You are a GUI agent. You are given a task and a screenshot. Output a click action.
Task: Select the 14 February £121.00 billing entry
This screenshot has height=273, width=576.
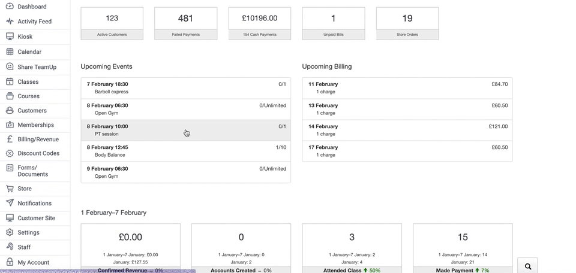407,131
